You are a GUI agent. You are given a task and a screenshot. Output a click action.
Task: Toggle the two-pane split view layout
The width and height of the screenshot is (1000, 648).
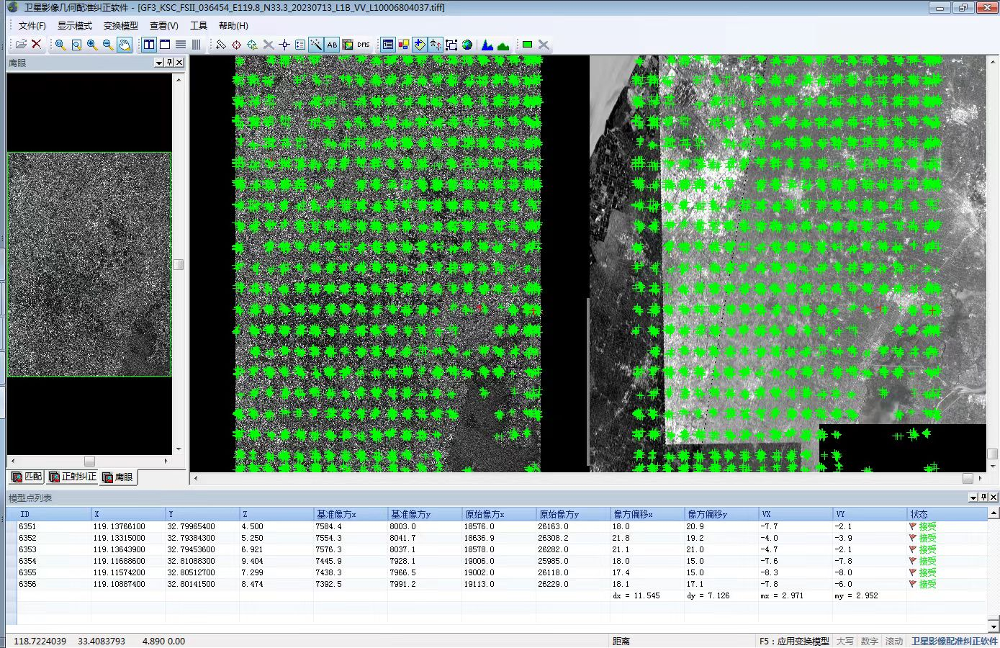coord(149,45)
